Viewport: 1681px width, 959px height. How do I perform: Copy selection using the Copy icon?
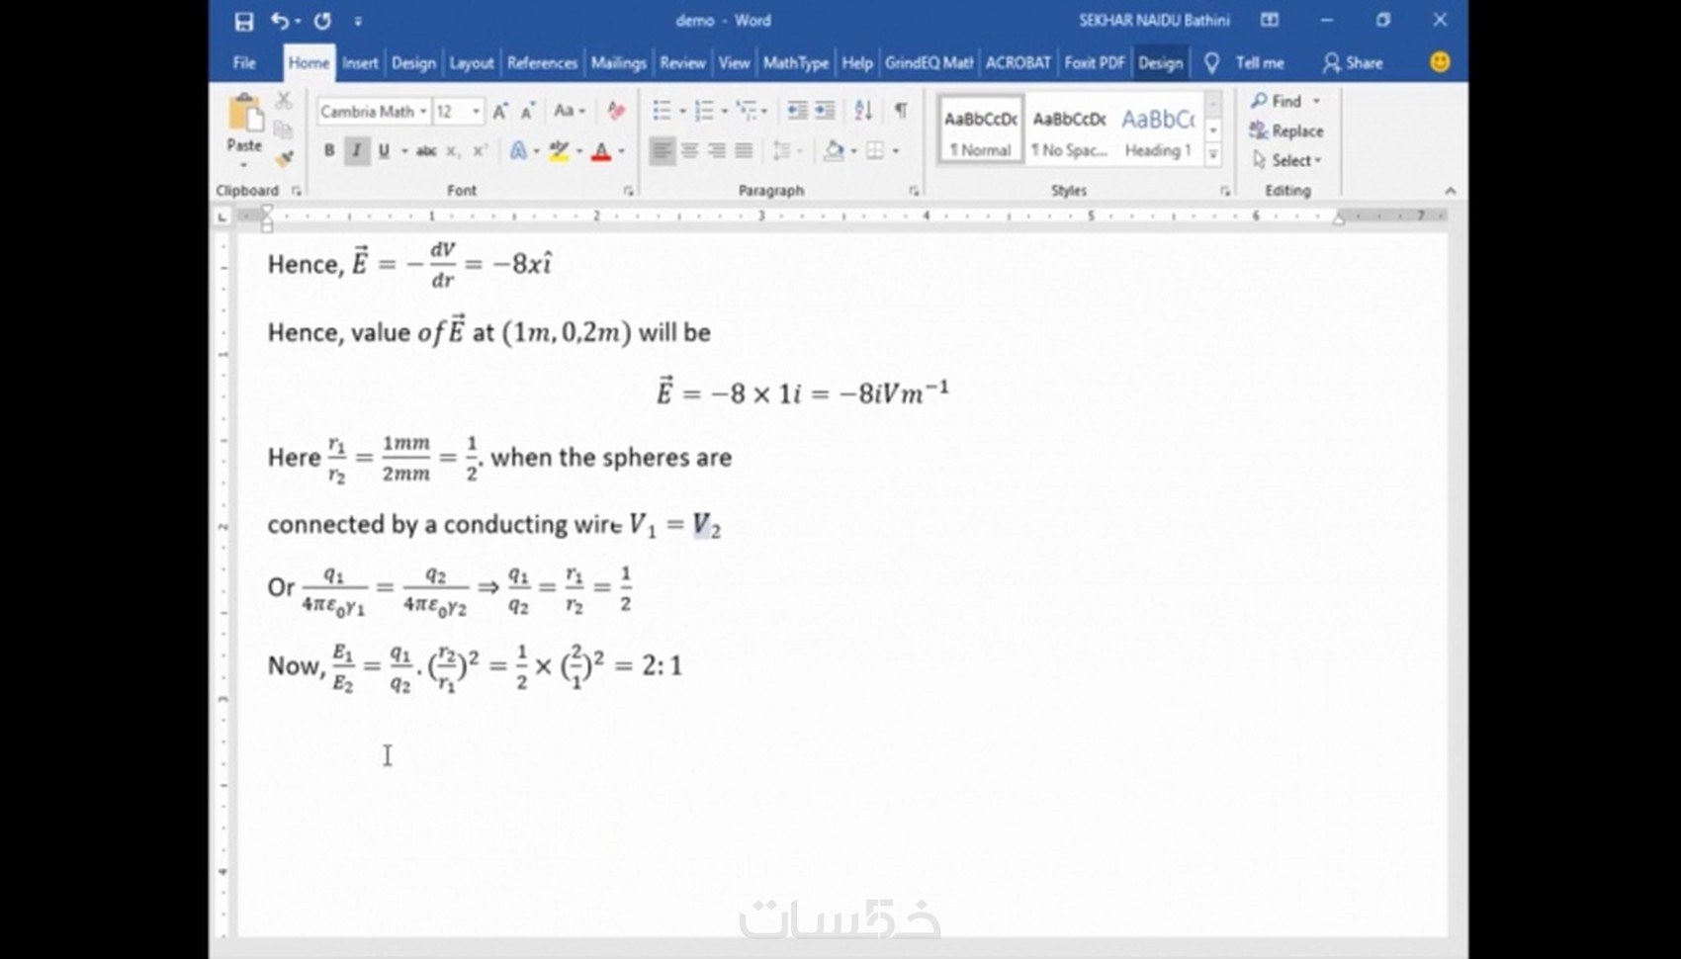[284, 130]
